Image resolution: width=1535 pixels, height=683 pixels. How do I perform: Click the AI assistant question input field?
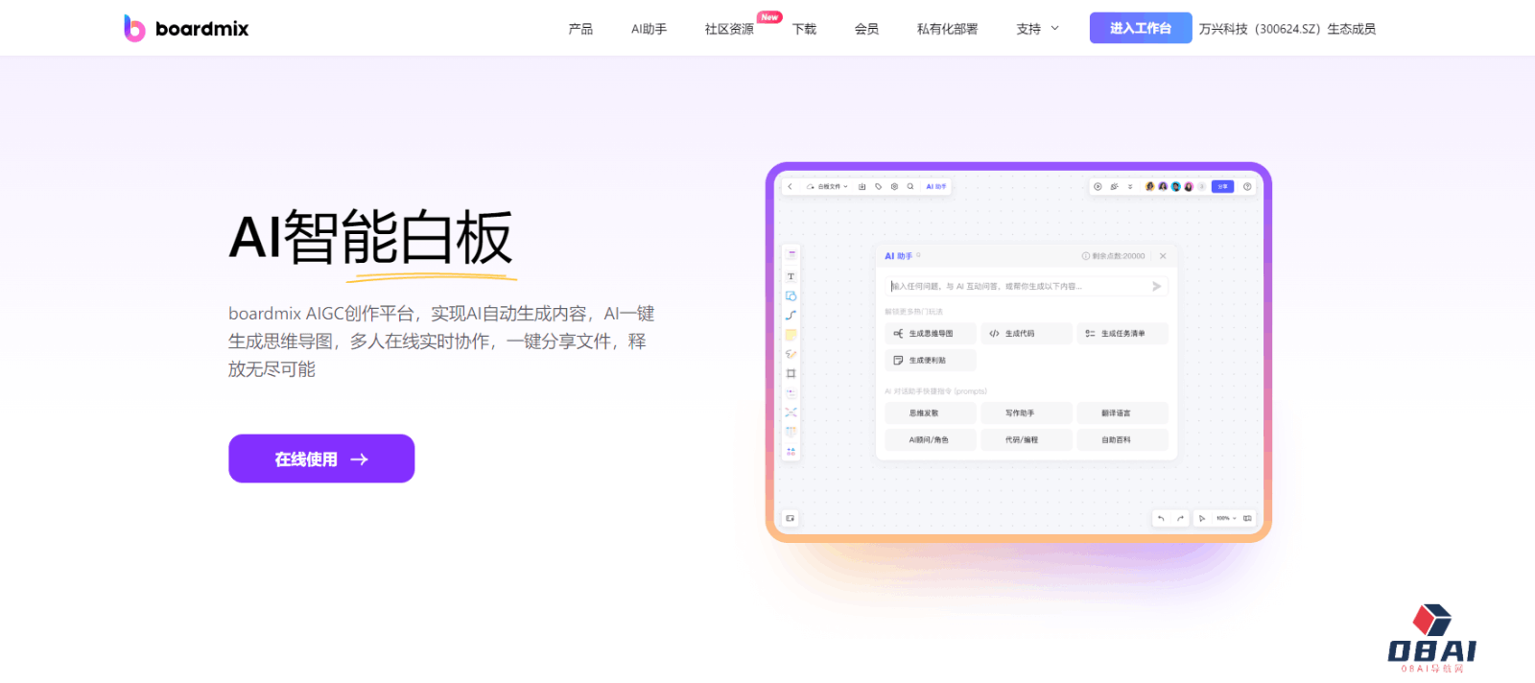pyautogui.click(x=1017, y=286)
